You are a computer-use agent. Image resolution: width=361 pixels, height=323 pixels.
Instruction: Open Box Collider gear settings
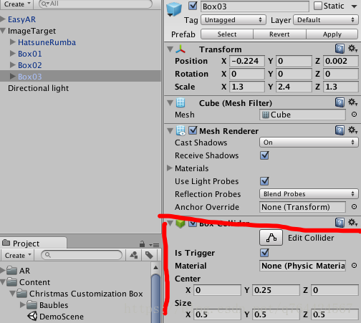pos(352,223)
